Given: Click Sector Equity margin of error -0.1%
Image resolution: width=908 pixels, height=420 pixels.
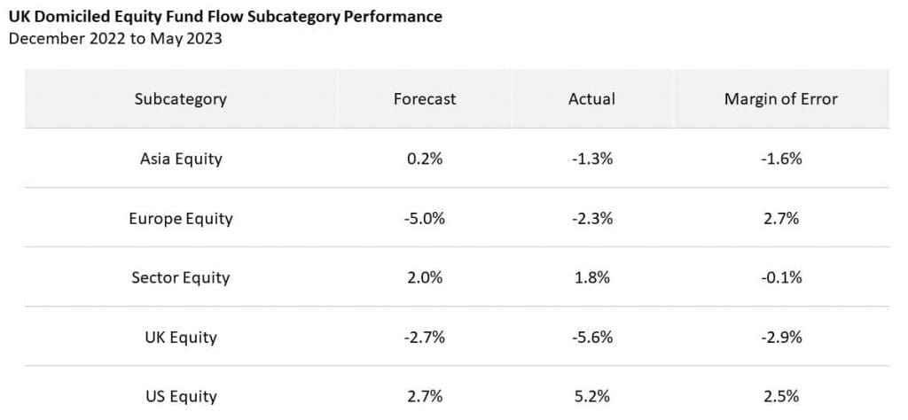Looking at the screenshot, I should (780, 277).
